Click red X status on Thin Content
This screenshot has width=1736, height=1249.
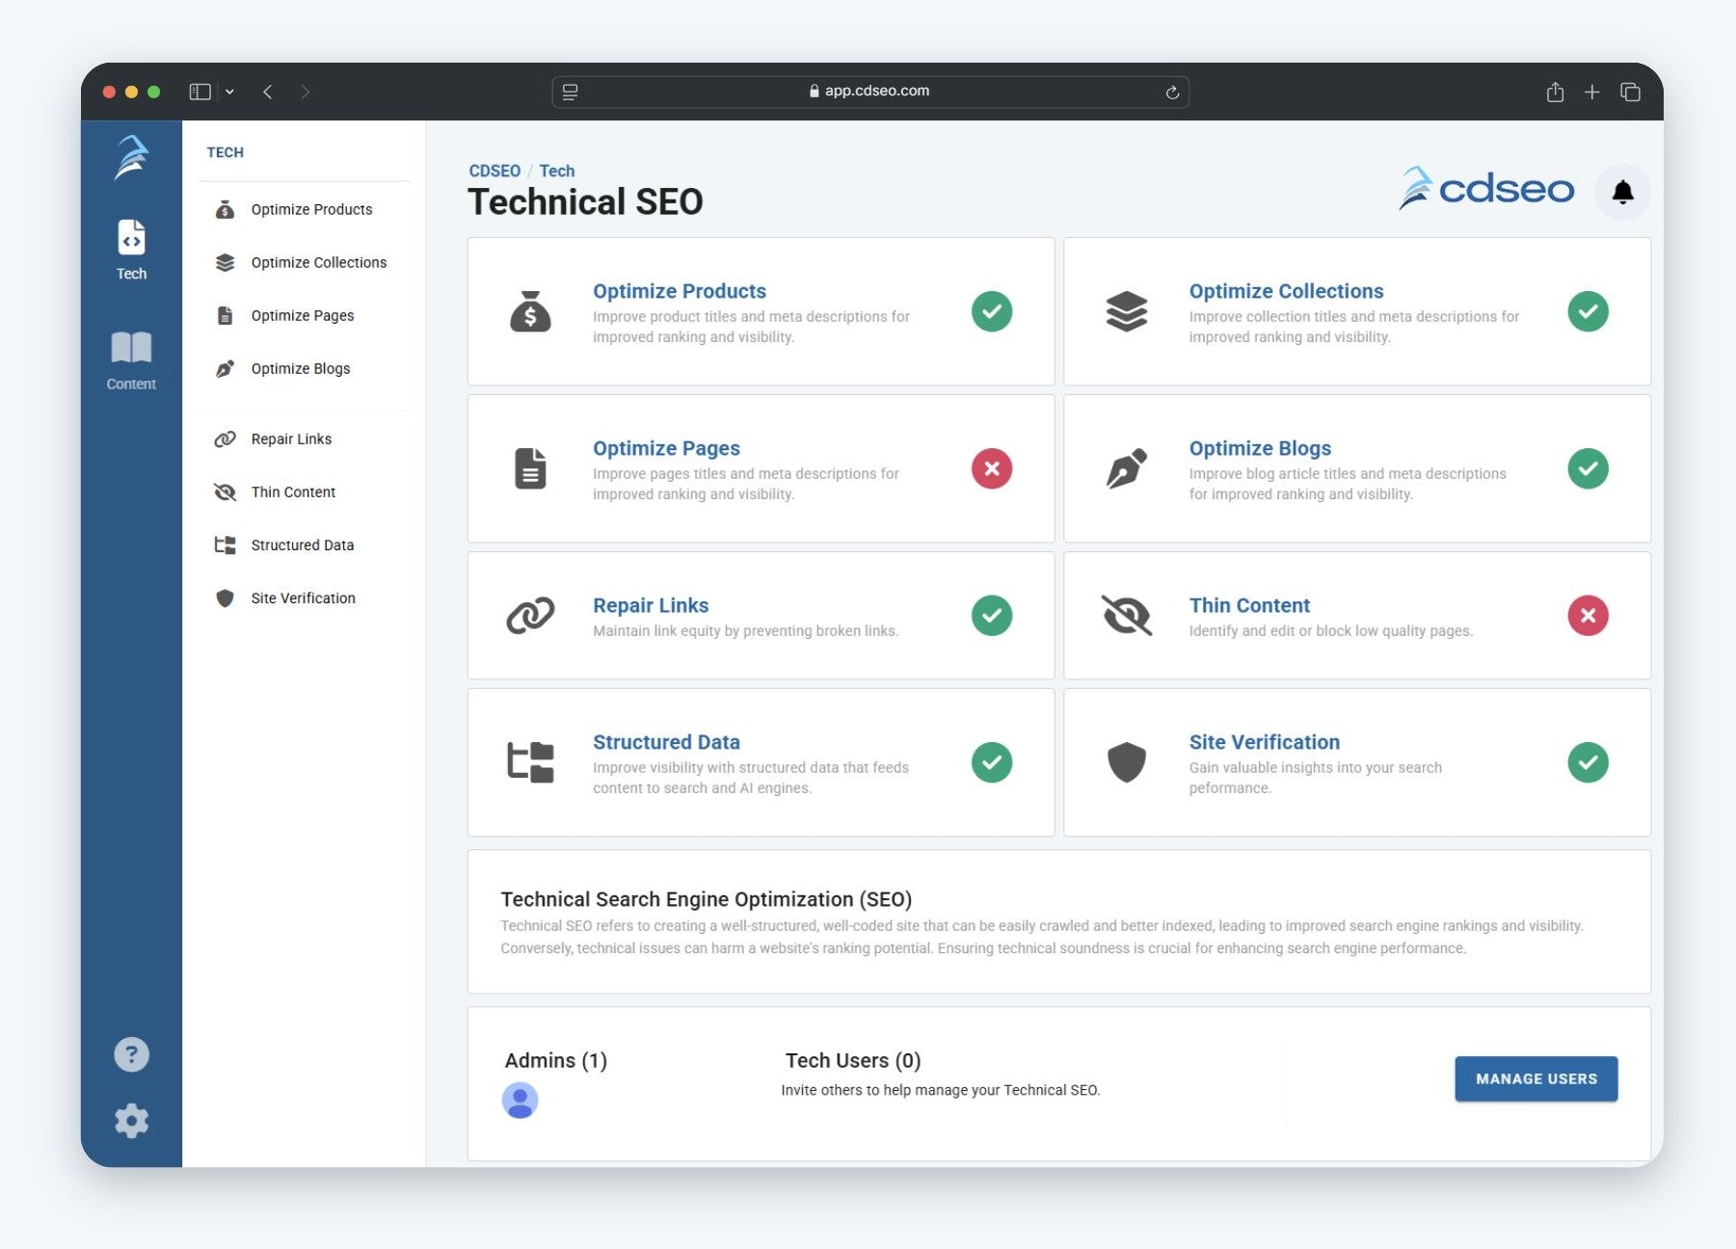(x=1587, y=616)
